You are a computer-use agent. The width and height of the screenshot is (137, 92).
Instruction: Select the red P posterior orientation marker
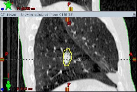click(7, 54)
